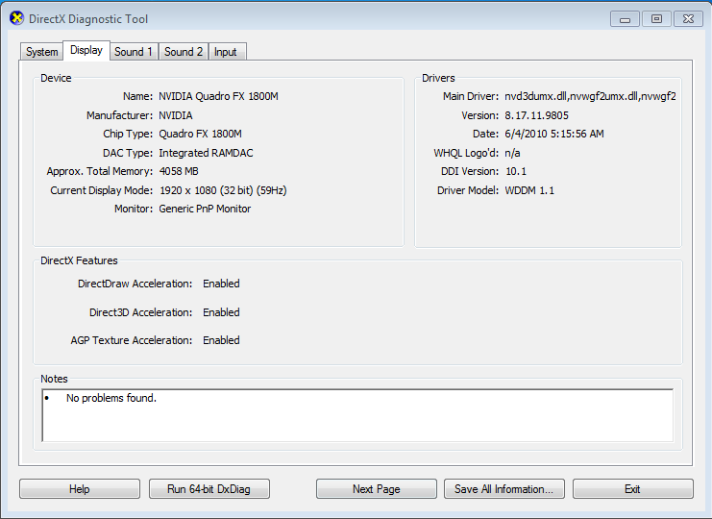Click the 'Drivers' group label

click(438, 78)
